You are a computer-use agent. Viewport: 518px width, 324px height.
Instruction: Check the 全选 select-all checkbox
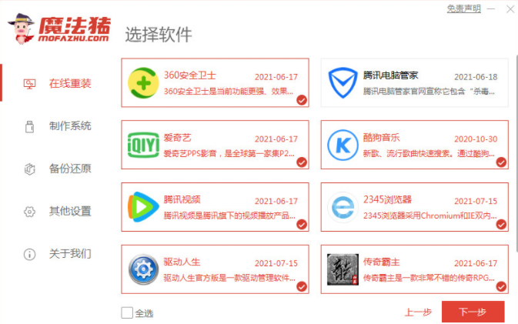point(127,312)
